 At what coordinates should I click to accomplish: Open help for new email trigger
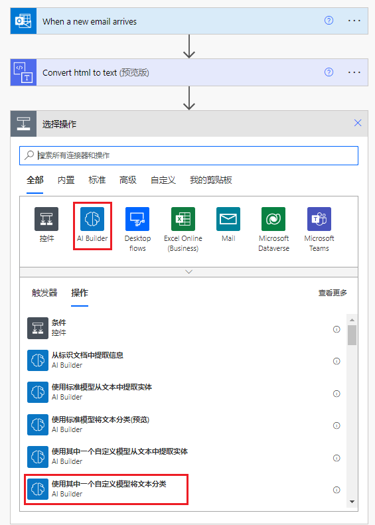pos(329,21)
